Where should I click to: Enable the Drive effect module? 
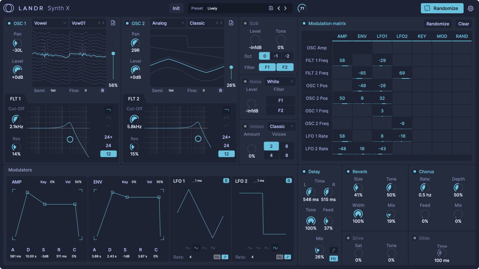point(349,238)
